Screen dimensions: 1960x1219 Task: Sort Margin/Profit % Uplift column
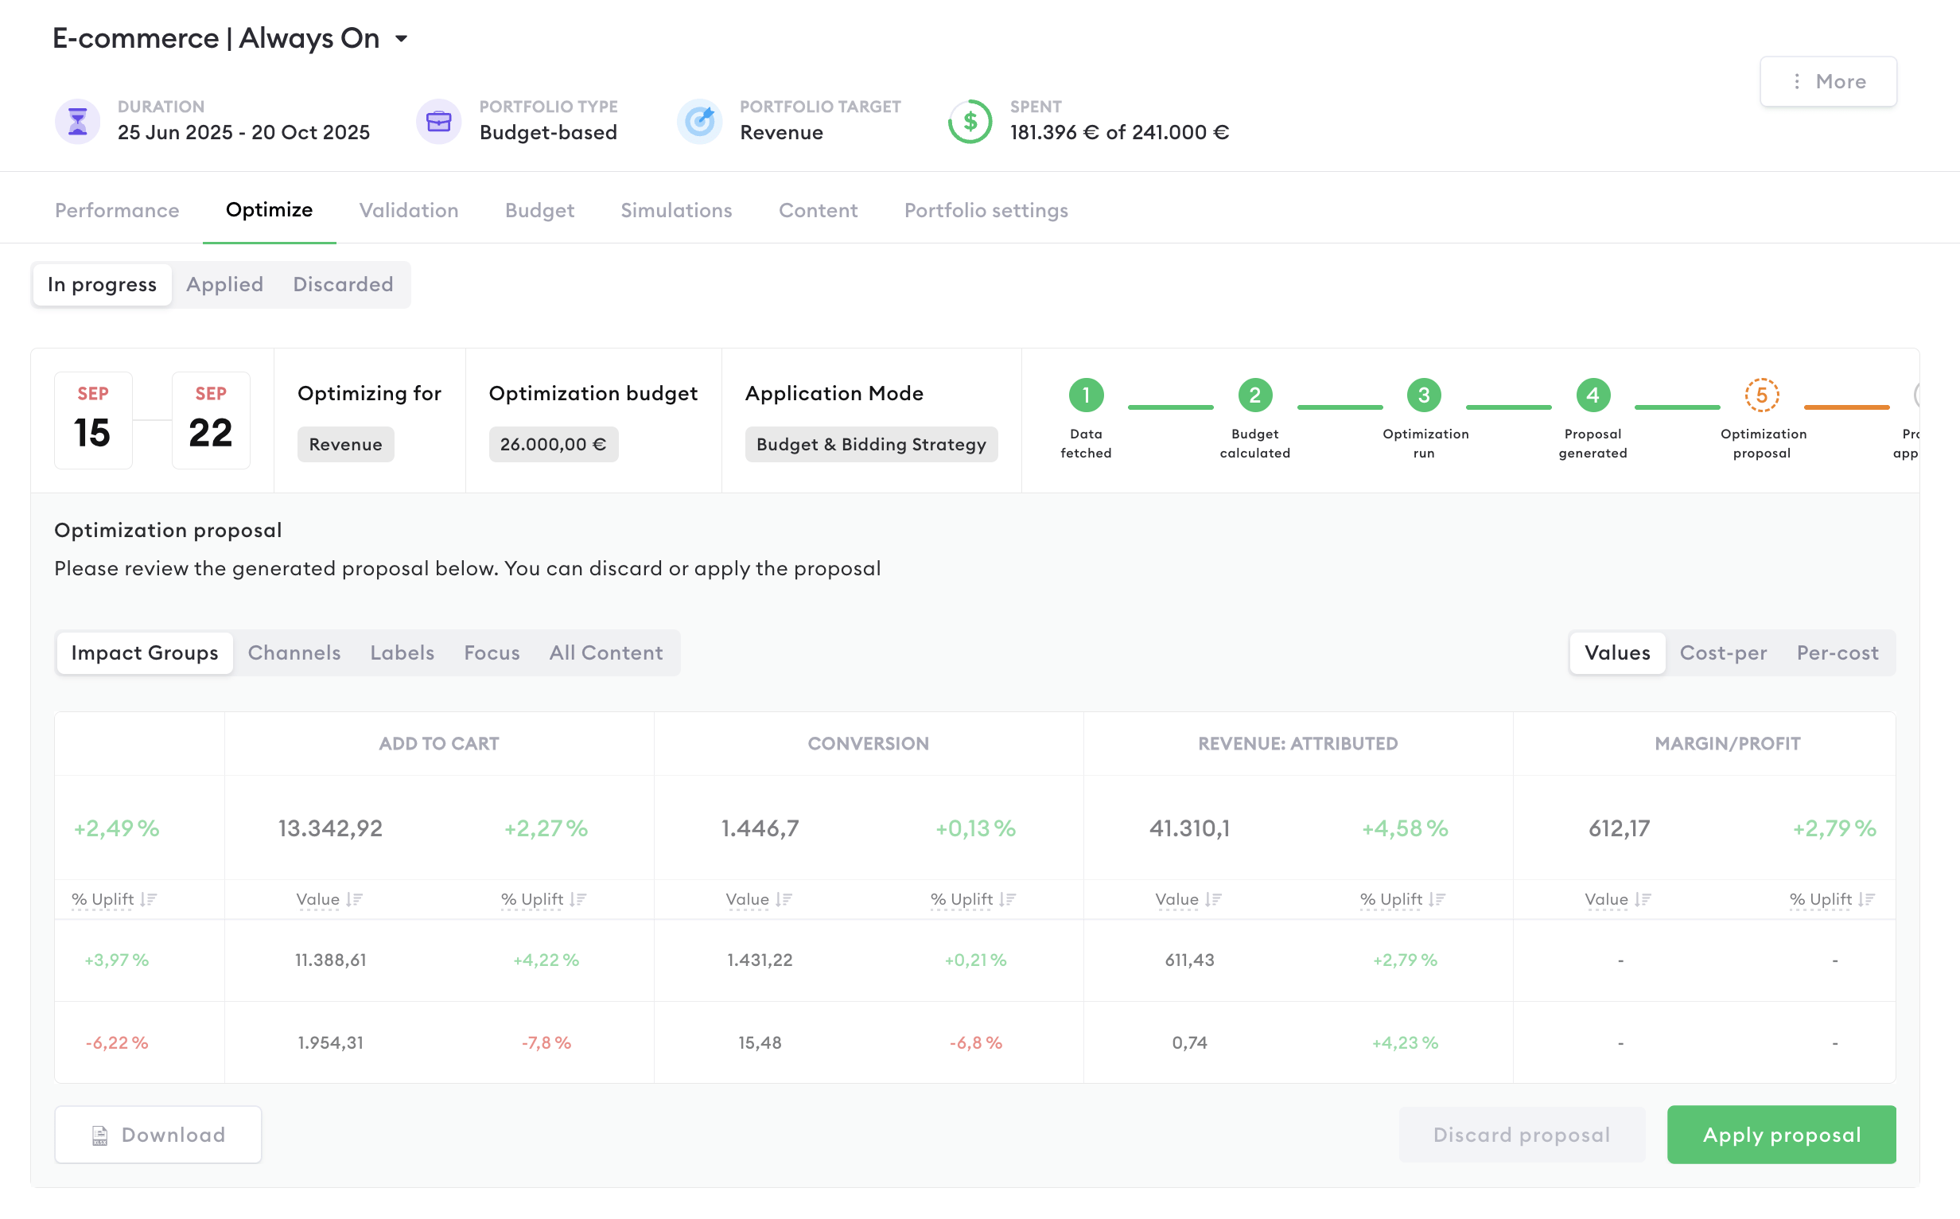coord(1866,900)
